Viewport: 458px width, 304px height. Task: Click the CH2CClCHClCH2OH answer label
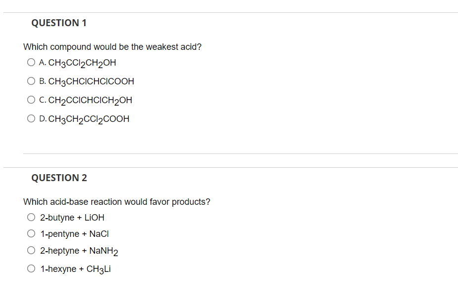(x=90, y=101)
